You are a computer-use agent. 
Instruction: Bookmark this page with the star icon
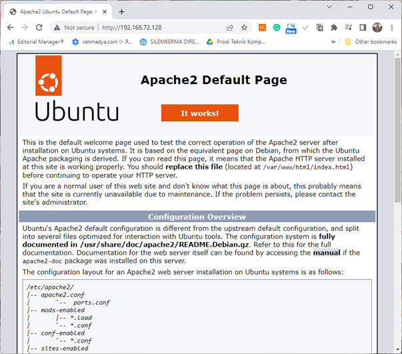pos(244,28)
